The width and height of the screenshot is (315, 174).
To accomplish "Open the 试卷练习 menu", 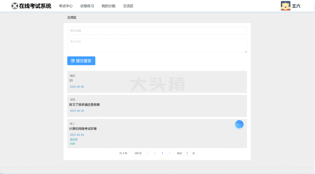I will 87,6.
